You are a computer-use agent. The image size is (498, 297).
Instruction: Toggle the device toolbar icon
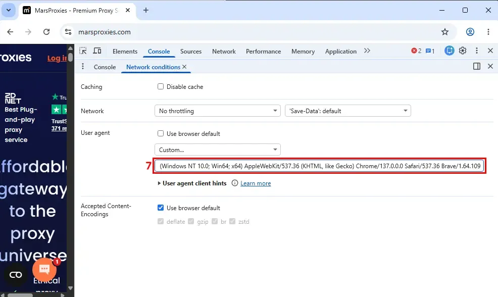[97, 51]
